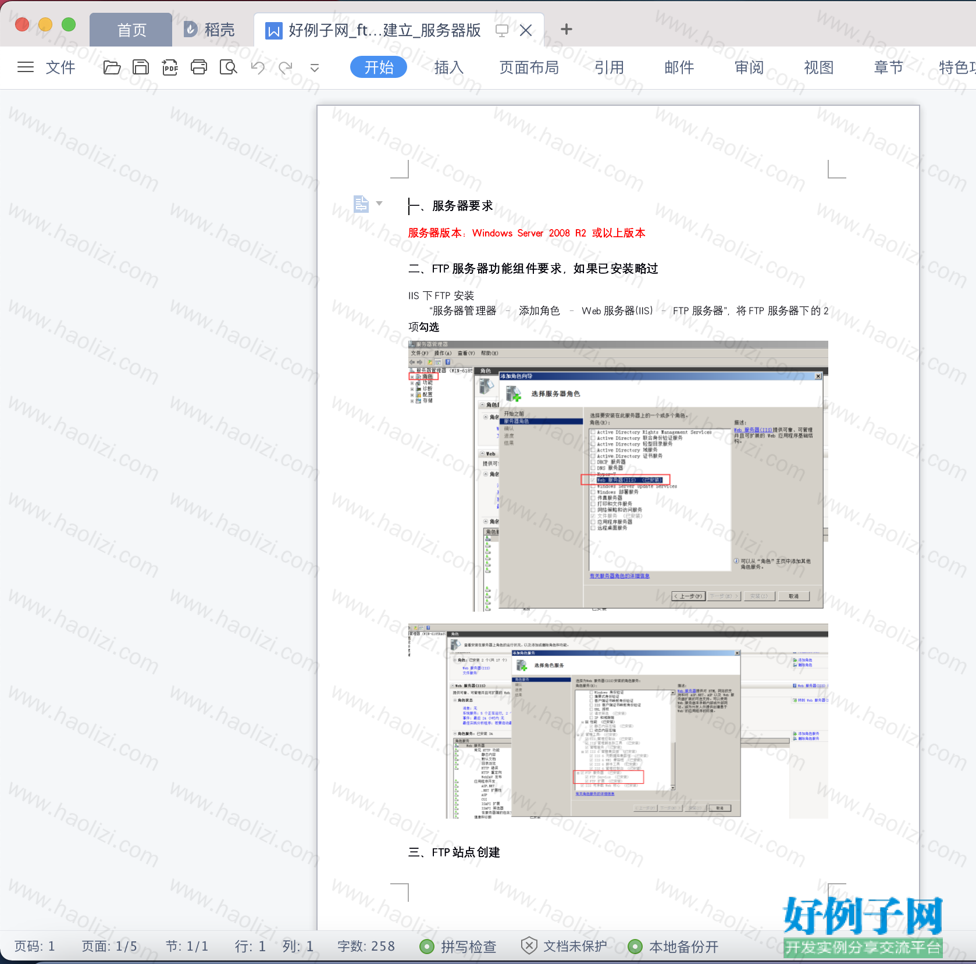The height and width of the screenshot is (964, 976).
Task: Click the 节: 1/1 status entry
Action: point(187,947)
